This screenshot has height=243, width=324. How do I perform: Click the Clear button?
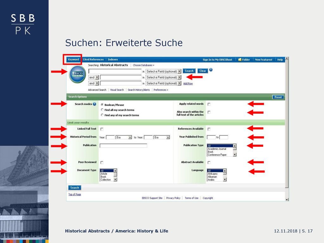(x=203, y=71)
